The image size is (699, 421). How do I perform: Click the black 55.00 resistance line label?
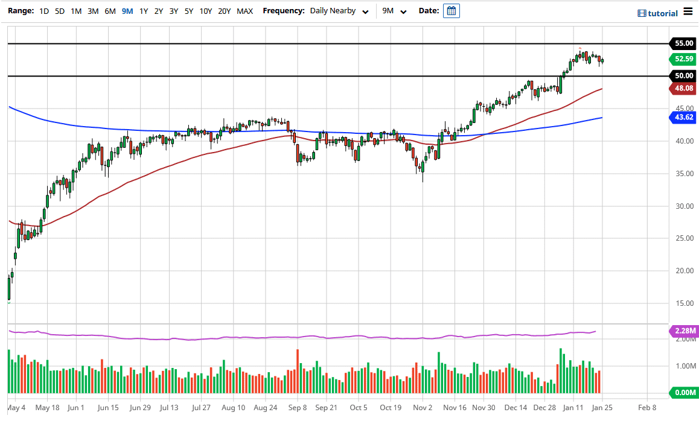pyautogui.click(x=683, y=43)
